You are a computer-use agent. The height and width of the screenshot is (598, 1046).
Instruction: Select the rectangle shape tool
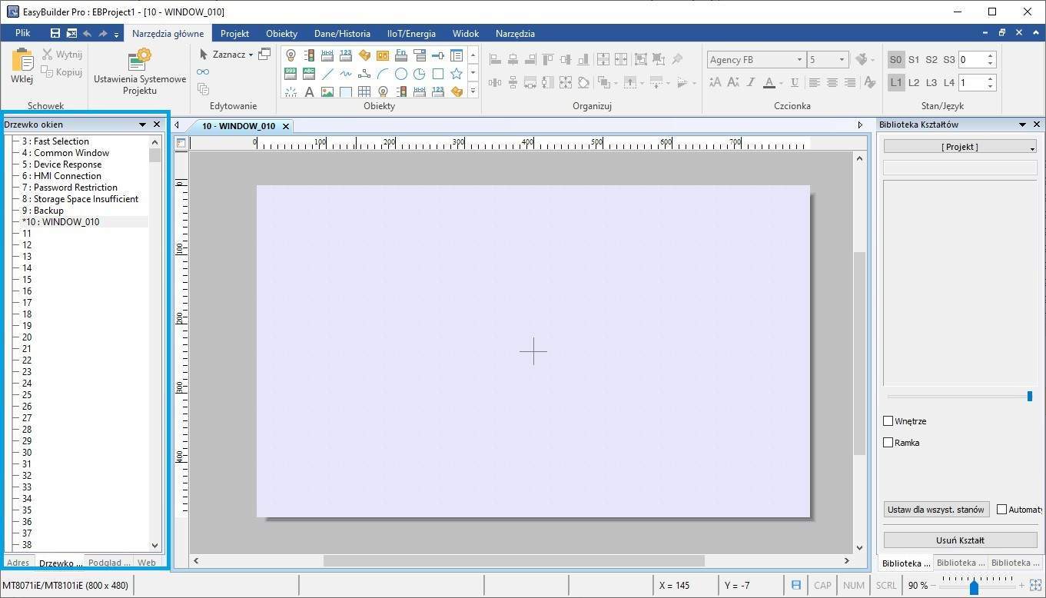tap(438, 74)
